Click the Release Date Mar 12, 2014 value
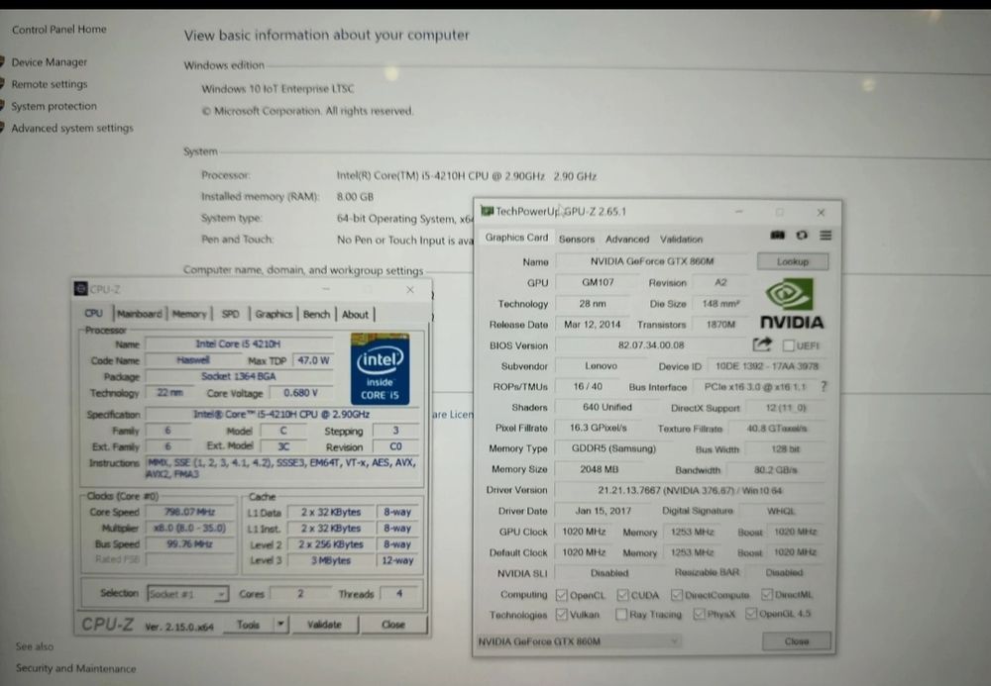Viewport: 991px width, 686px height. coord(593,325)
